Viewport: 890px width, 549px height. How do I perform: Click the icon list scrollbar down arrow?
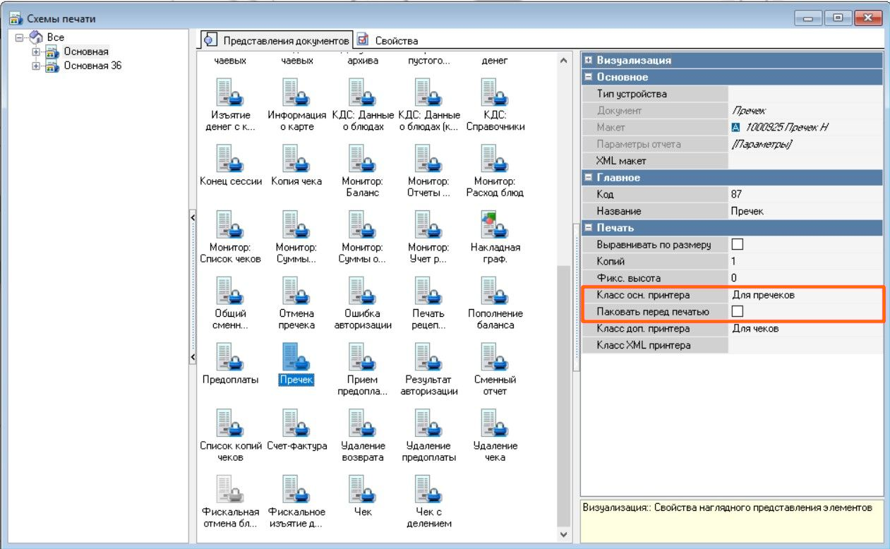(x=563, y=535)
